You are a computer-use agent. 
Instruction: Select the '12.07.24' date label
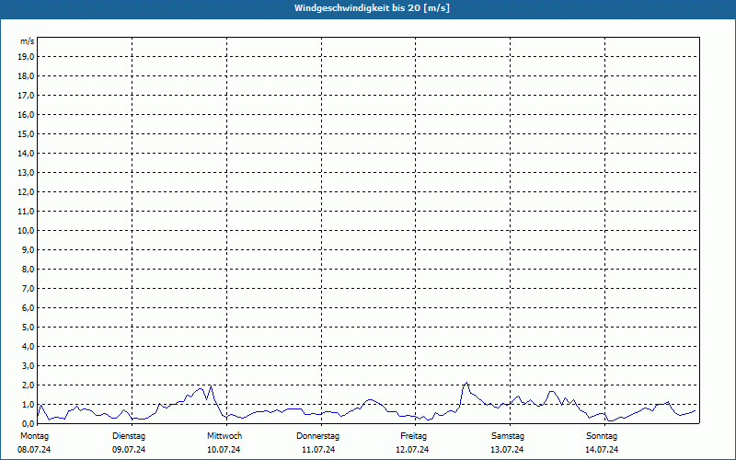coord(412,450)
